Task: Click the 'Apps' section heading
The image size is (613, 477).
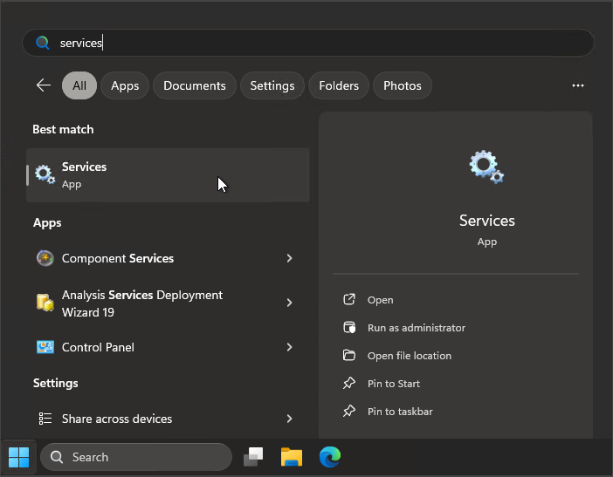Action: pyautogui.click(x=47, y=222)
